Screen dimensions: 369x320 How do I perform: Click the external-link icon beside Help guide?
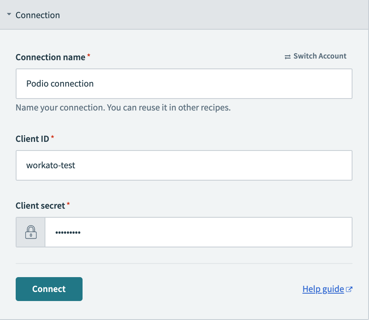(x=349, y=289)
